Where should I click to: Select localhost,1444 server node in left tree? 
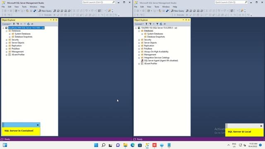[x=26, y=28]
